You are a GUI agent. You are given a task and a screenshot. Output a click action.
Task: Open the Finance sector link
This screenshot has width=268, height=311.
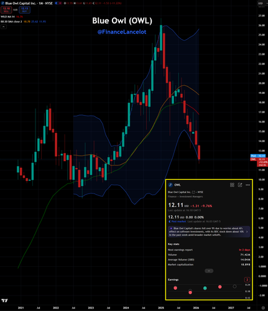[172, 197]
